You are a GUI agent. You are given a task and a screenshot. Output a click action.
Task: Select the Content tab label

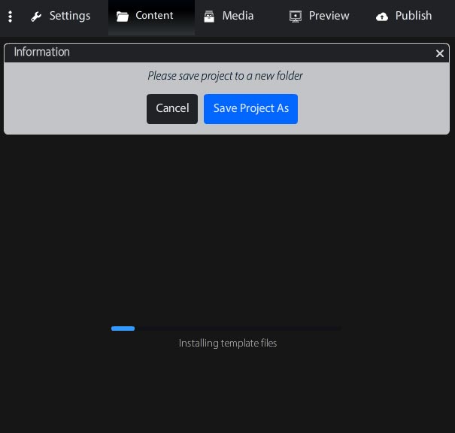click(x=154, y=16)
